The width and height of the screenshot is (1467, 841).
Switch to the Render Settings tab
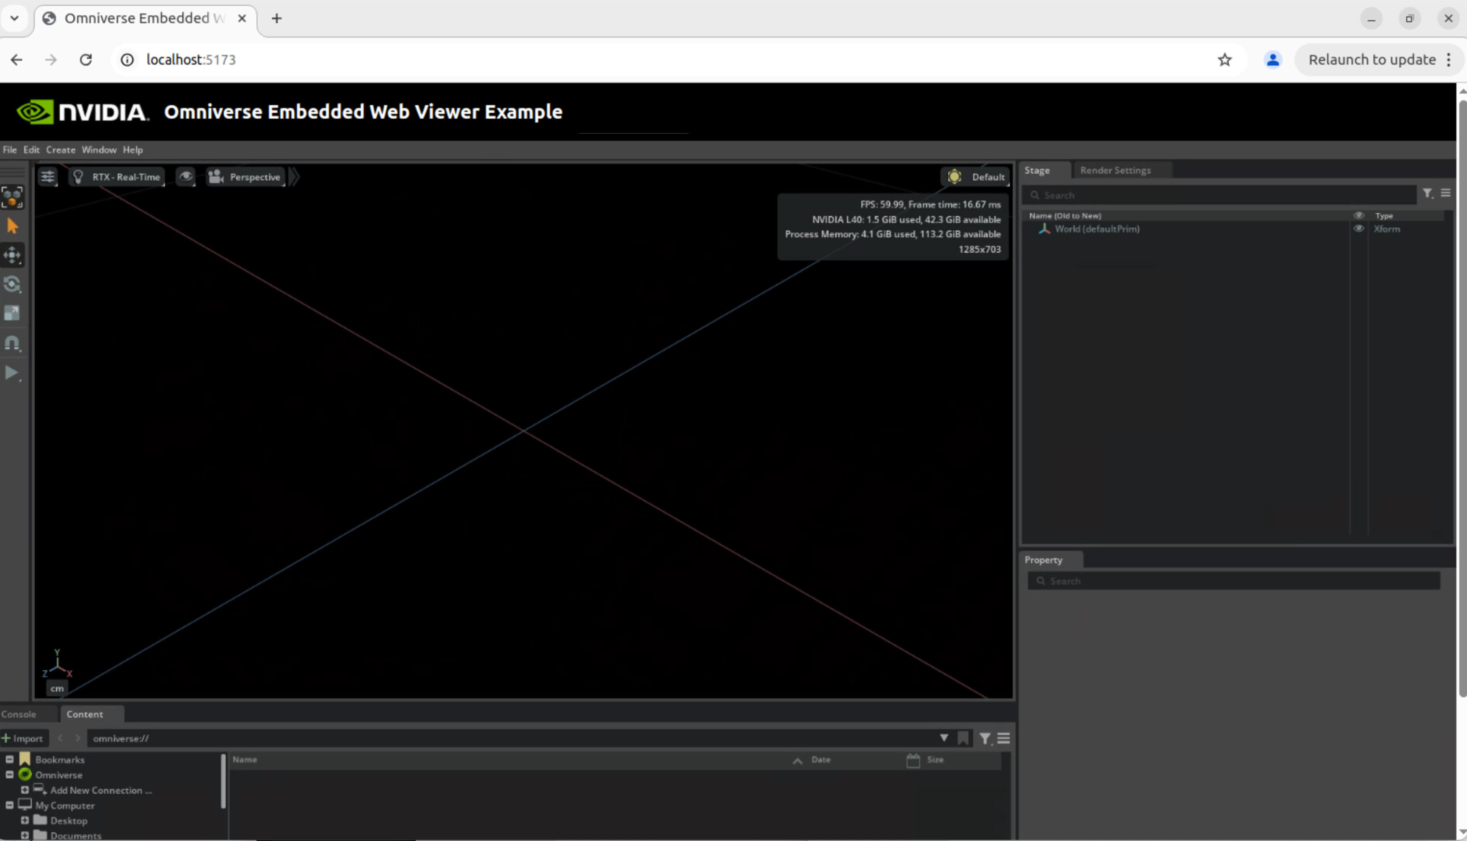[1114, 170]
